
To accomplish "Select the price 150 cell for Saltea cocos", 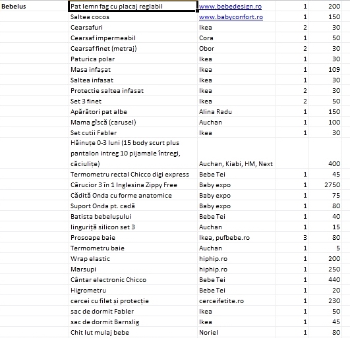I will [325, 17].
